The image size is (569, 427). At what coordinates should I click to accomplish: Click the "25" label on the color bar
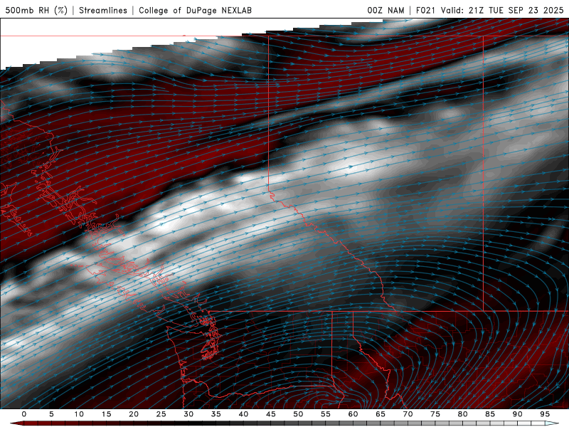161,414
